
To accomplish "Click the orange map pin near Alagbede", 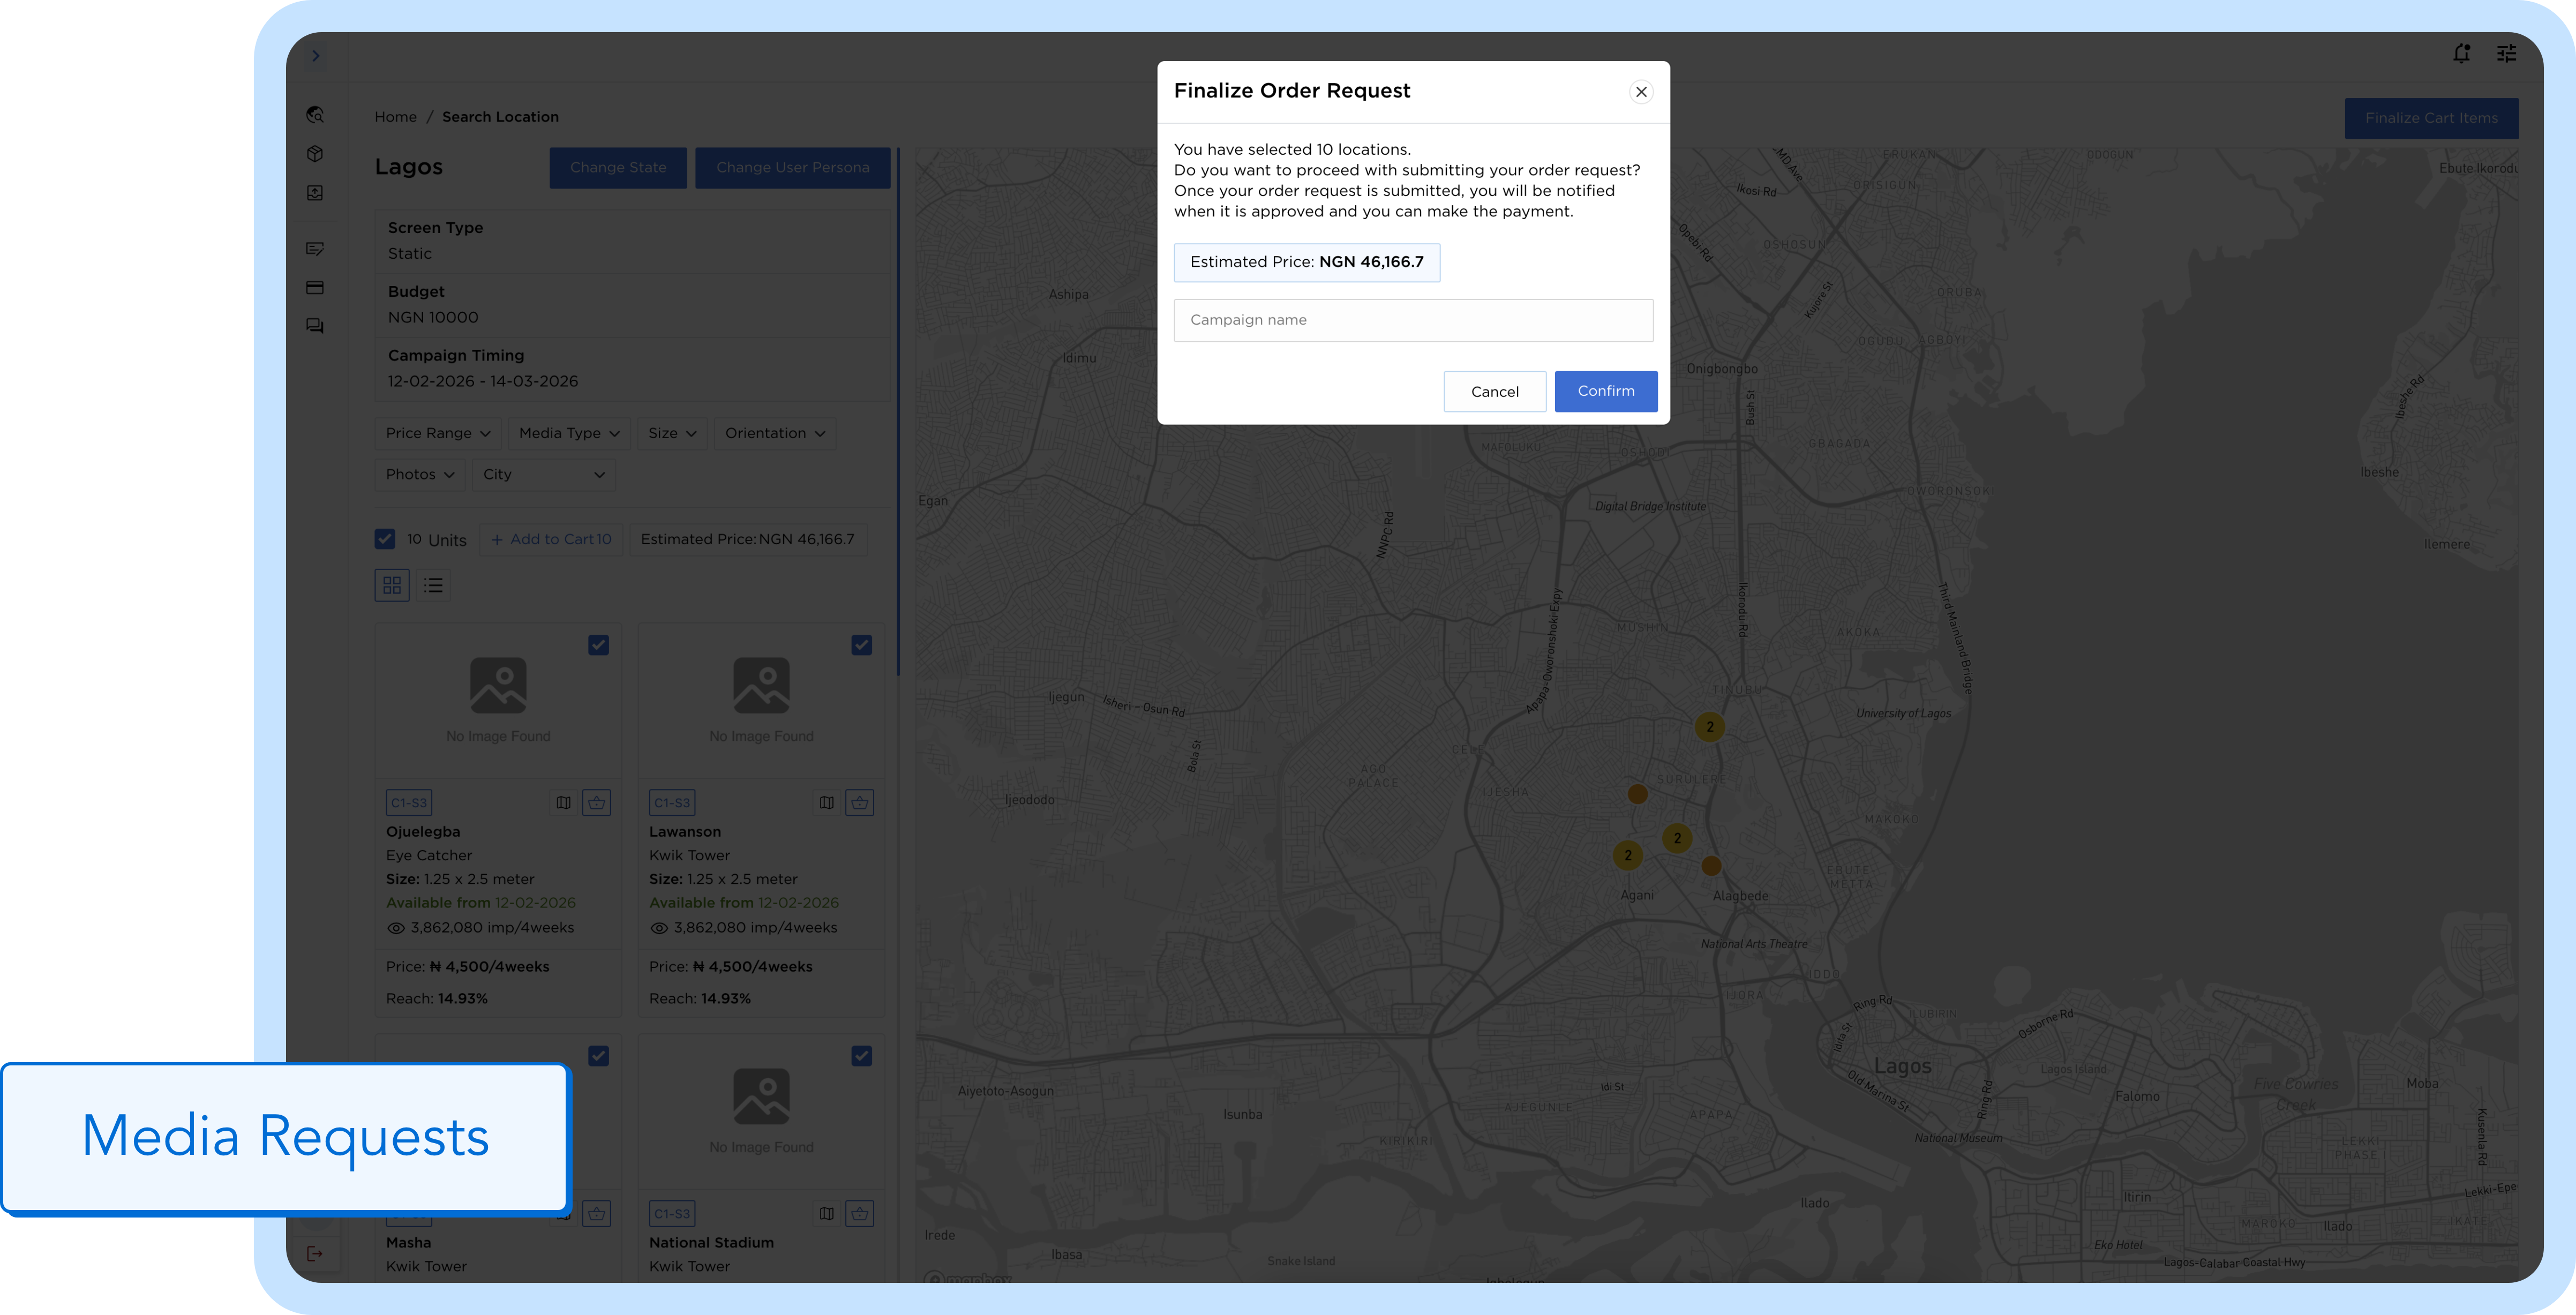I will pos(1711,866).
